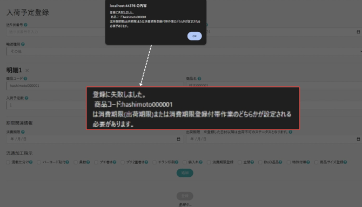Show help for プチ2重巻き option
The height and width of the screenshot is (207, 362).
[x=146, y=162]
